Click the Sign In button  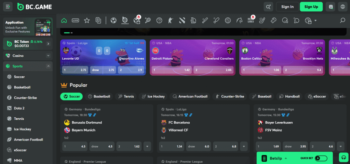pos(287,6)
